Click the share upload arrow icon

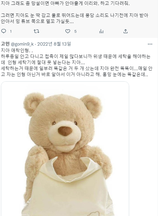(126, 31)
